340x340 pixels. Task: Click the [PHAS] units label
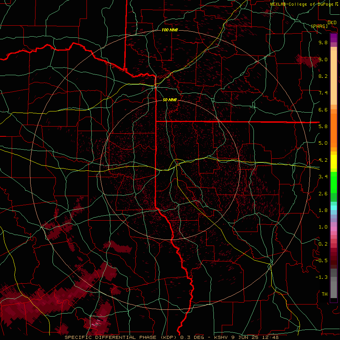(x=319, y=26)
